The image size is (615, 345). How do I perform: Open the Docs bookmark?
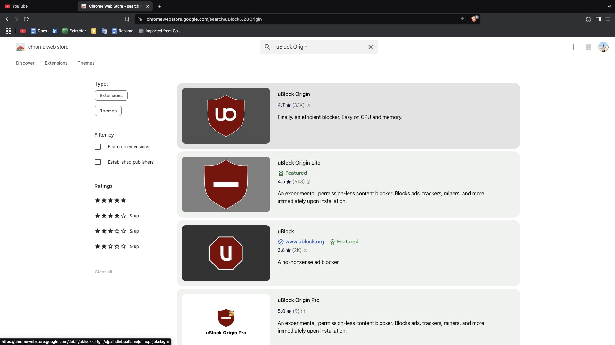(x=39, y=31)
